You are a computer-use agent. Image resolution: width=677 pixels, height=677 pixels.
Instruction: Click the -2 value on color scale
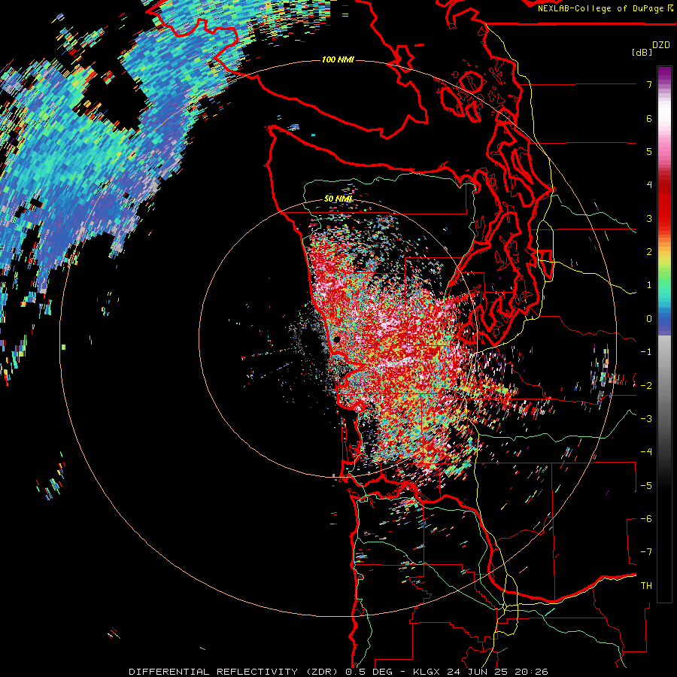(646, 386)
